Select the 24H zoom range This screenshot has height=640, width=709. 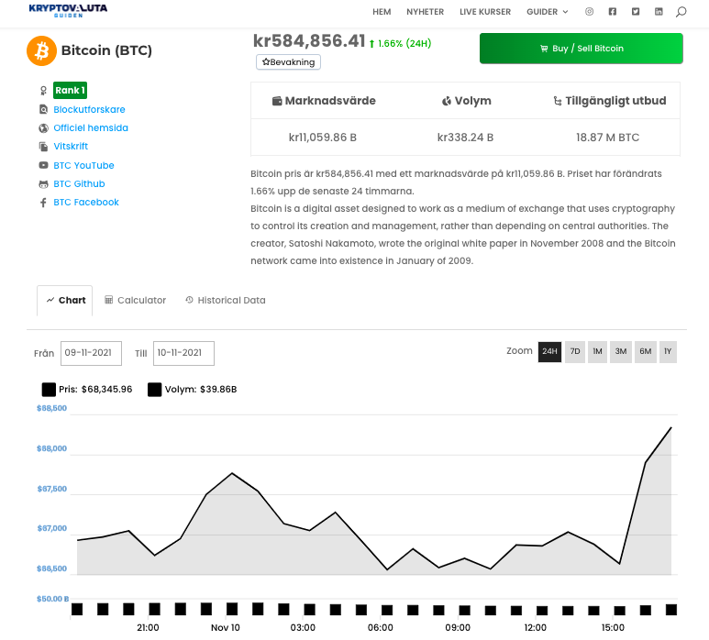(549, 352)
